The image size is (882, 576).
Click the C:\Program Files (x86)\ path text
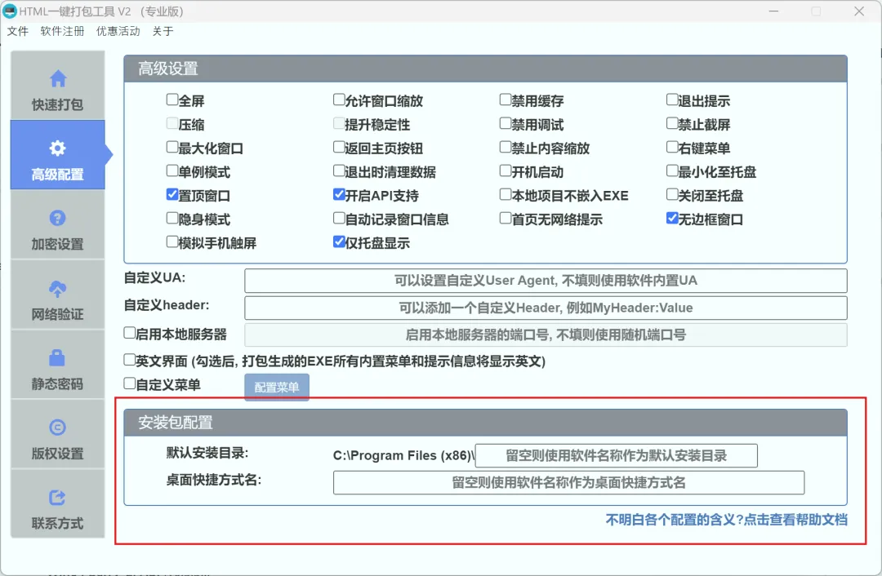(x=404, y=456)
